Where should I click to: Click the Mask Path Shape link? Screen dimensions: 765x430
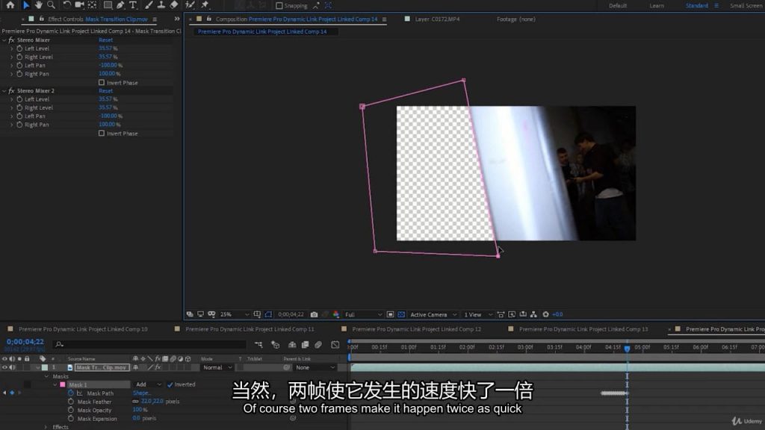[141, 393]
